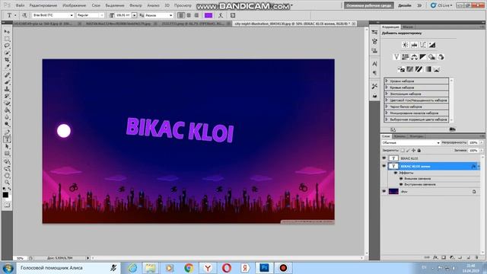Select the Clone Stamp tool
The height and width of the screenshot is (274, 487).
(x=7, y=89)
